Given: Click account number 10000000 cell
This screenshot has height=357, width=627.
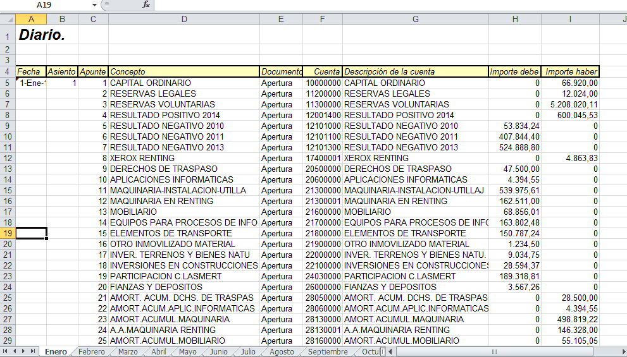Looking at the screenshot, I should click(x=323, y=83).
